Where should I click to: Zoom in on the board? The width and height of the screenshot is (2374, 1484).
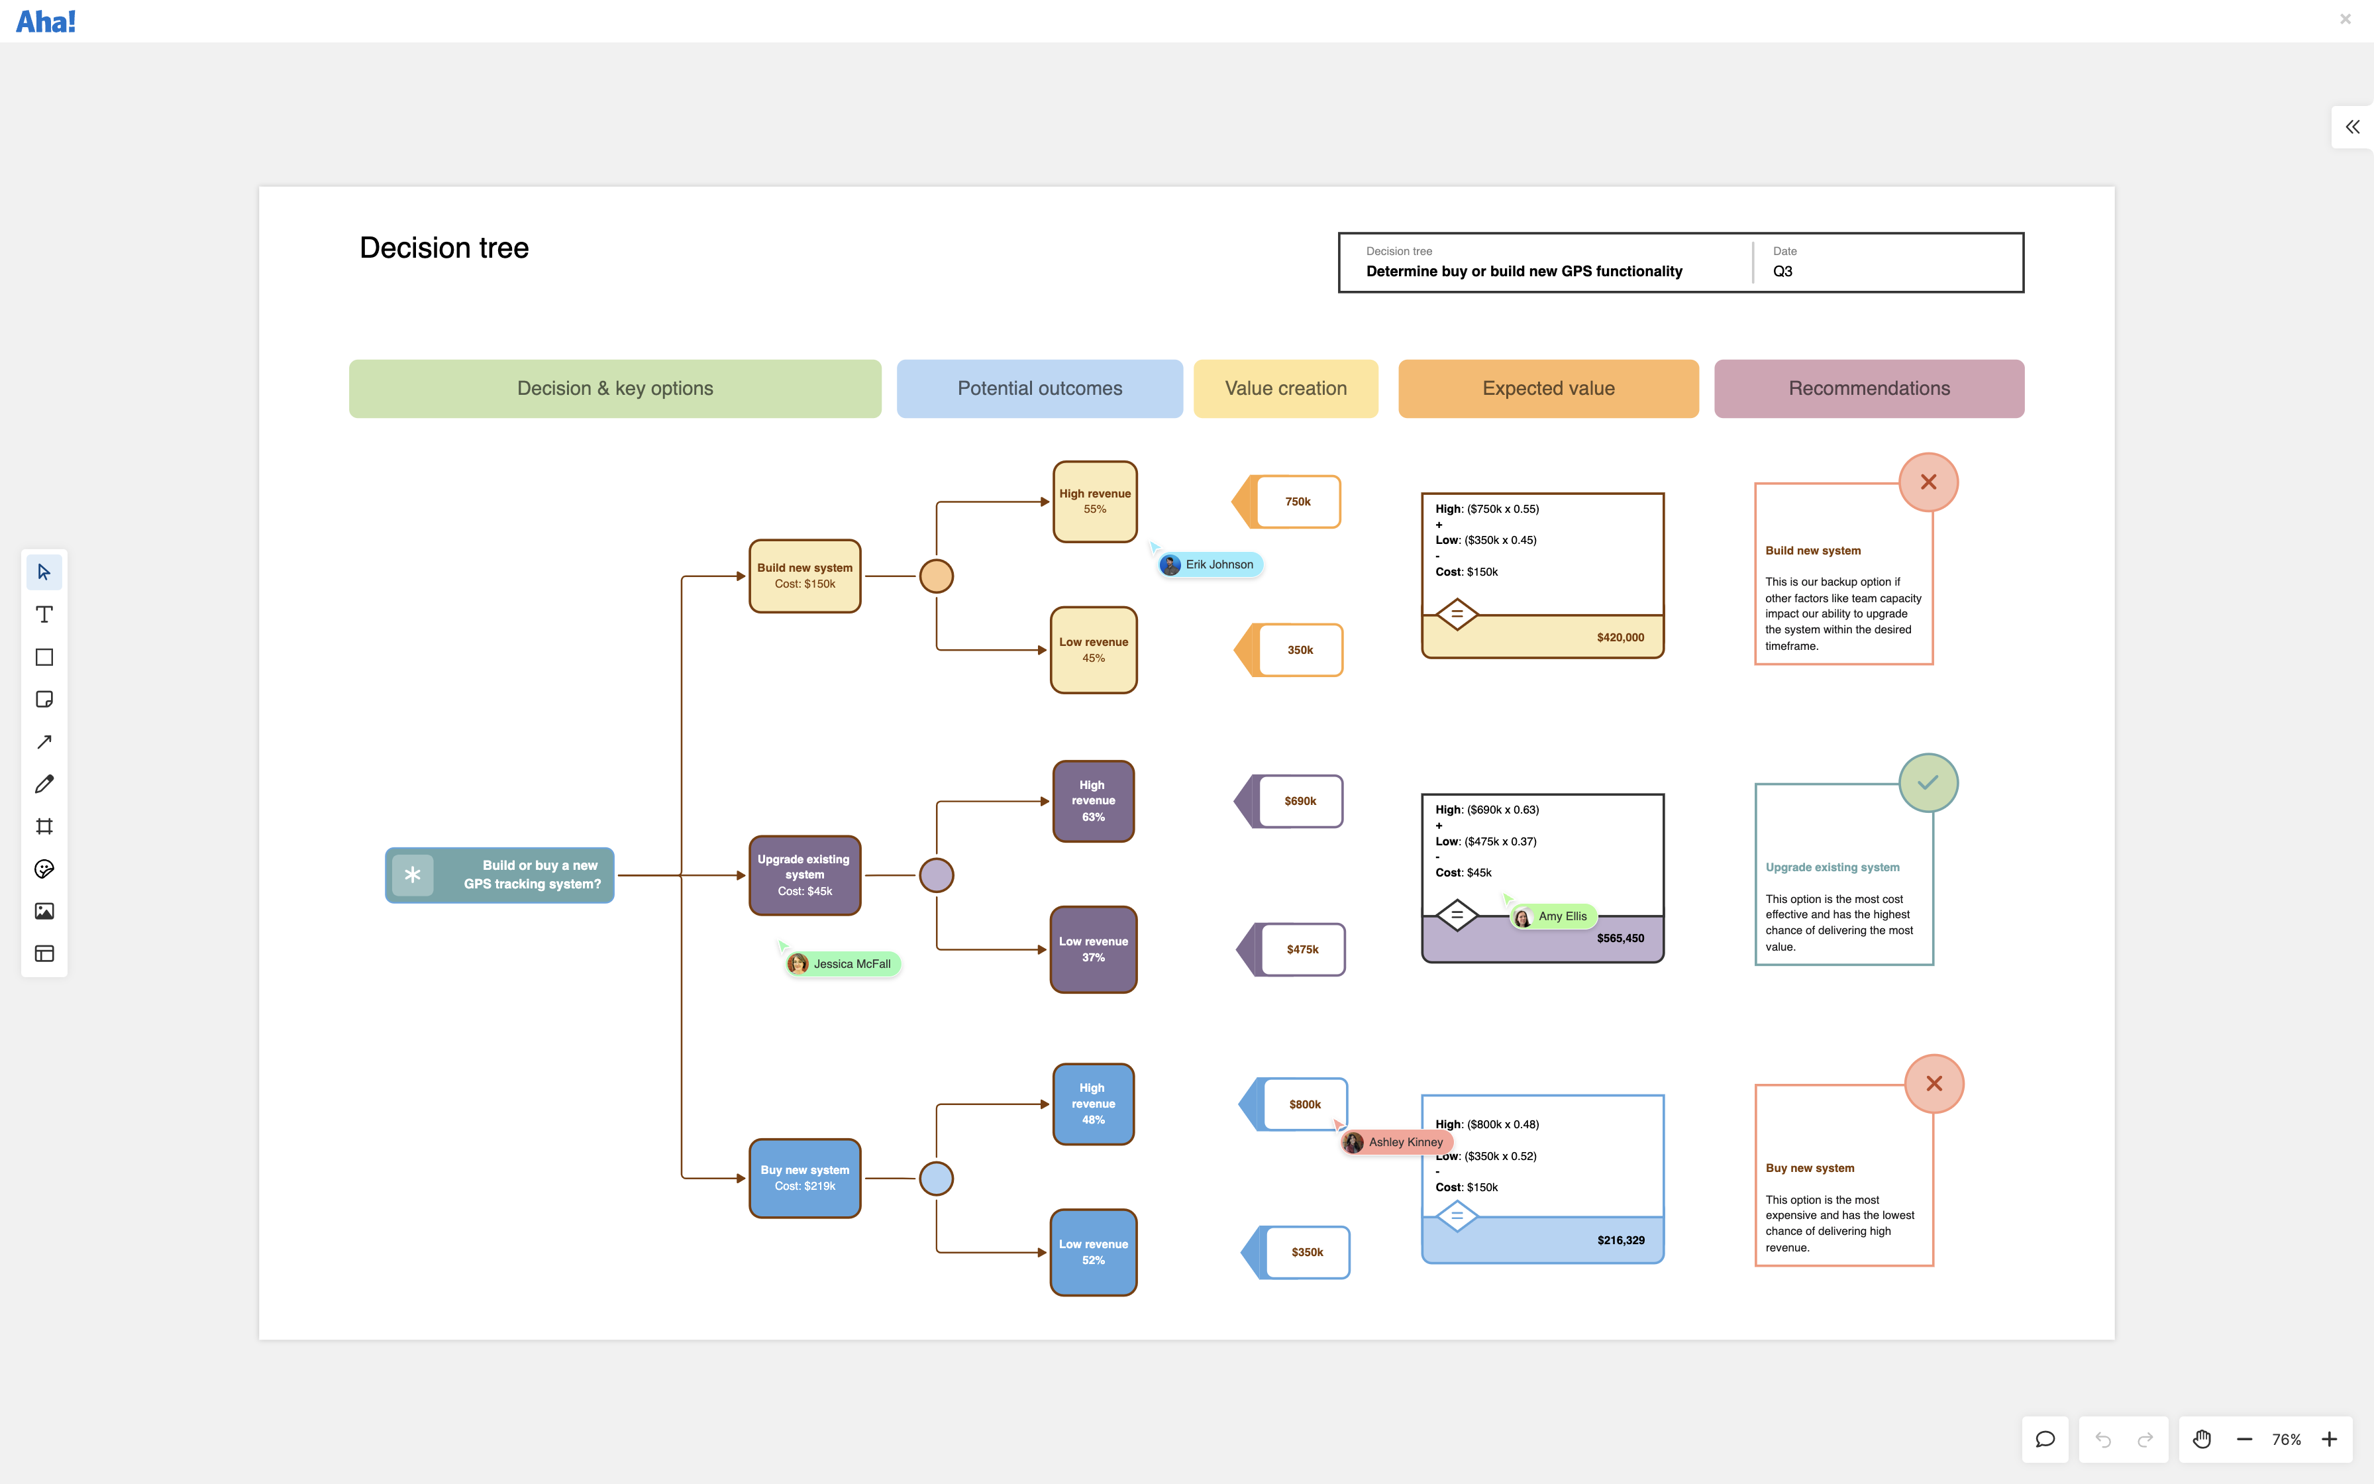coord(2330,1439)
